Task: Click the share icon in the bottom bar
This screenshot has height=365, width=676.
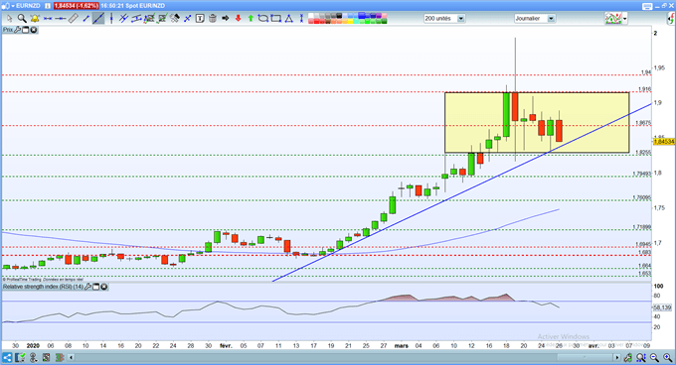Action: (x=7, y=357)
